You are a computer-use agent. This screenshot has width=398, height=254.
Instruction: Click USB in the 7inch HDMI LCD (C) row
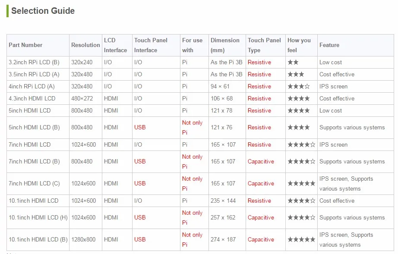pos(140,184)
